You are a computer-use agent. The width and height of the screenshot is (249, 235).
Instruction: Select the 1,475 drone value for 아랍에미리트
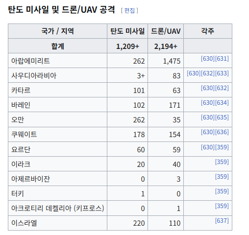[172, 61]
